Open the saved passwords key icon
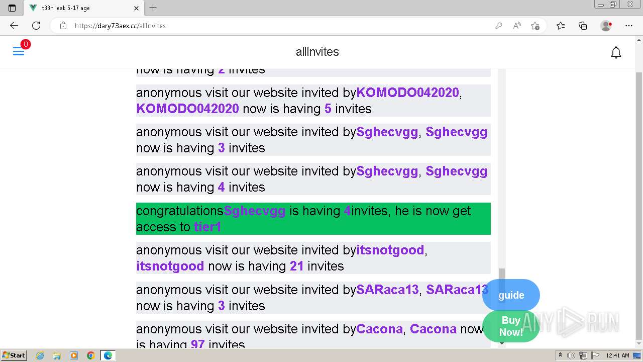The width and height of the screenshot is (643, 362). [499, 26]
